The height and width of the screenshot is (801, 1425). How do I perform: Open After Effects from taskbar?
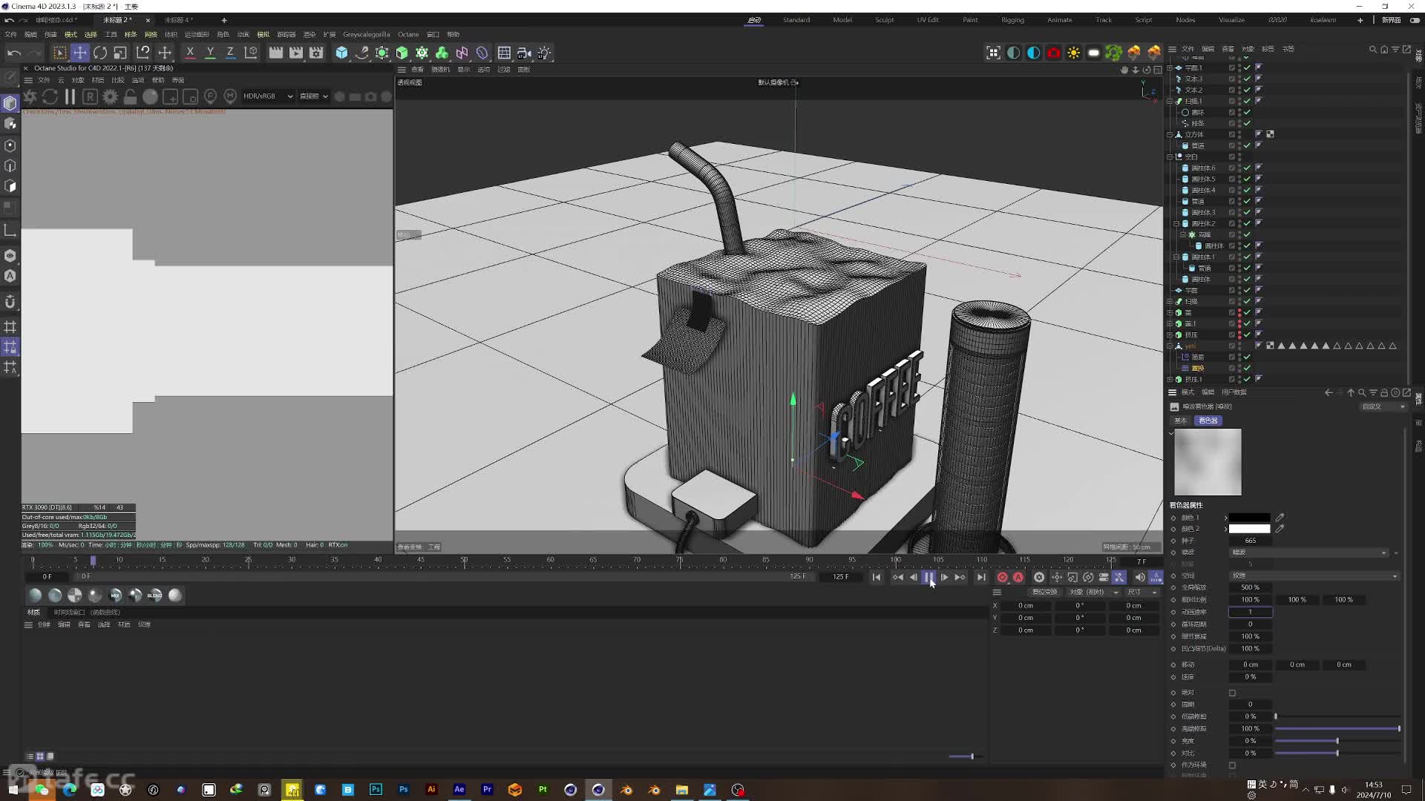(x=459, y=790)
